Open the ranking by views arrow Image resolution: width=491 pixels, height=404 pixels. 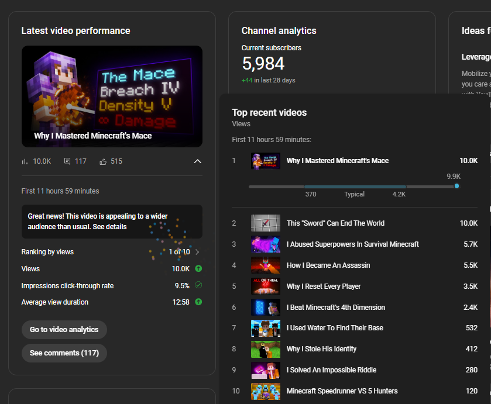tap(197, 252)
